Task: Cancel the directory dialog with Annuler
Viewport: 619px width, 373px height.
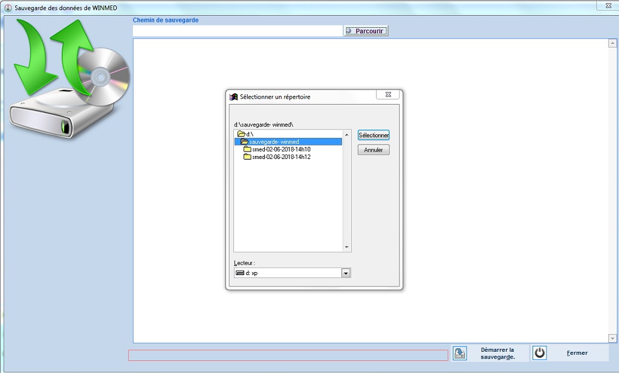Action: [x=373, y=150]
